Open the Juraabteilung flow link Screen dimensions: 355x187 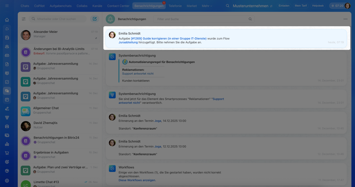click(128, 42)
